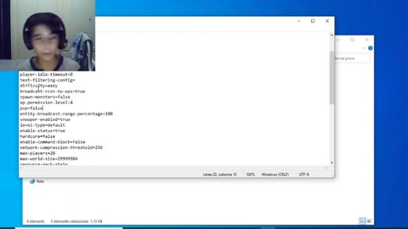
Task: Minimize the Notepad window
Action: pos(299,21)
